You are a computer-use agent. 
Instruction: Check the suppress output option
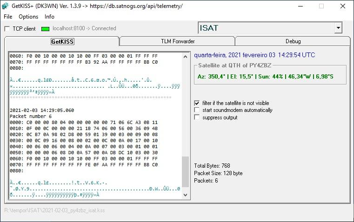197,118
